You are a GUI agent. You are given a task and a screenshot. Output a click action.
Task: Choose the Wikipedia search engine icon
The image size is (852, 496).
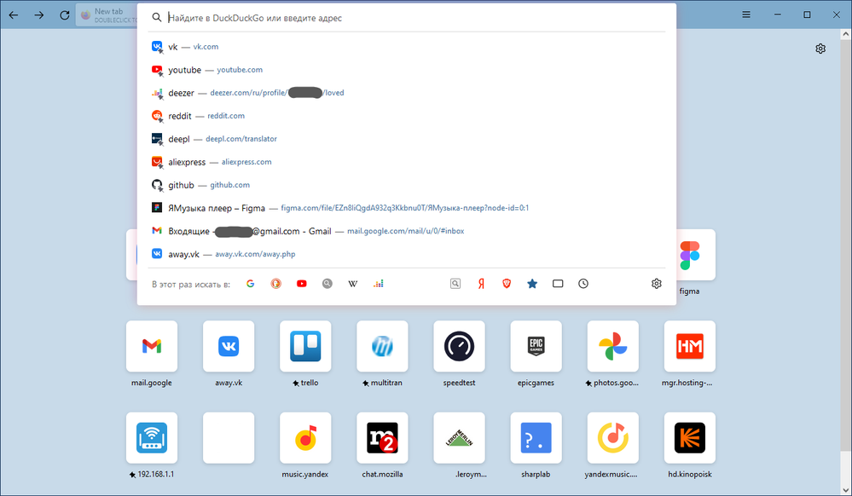pos(352,284)
